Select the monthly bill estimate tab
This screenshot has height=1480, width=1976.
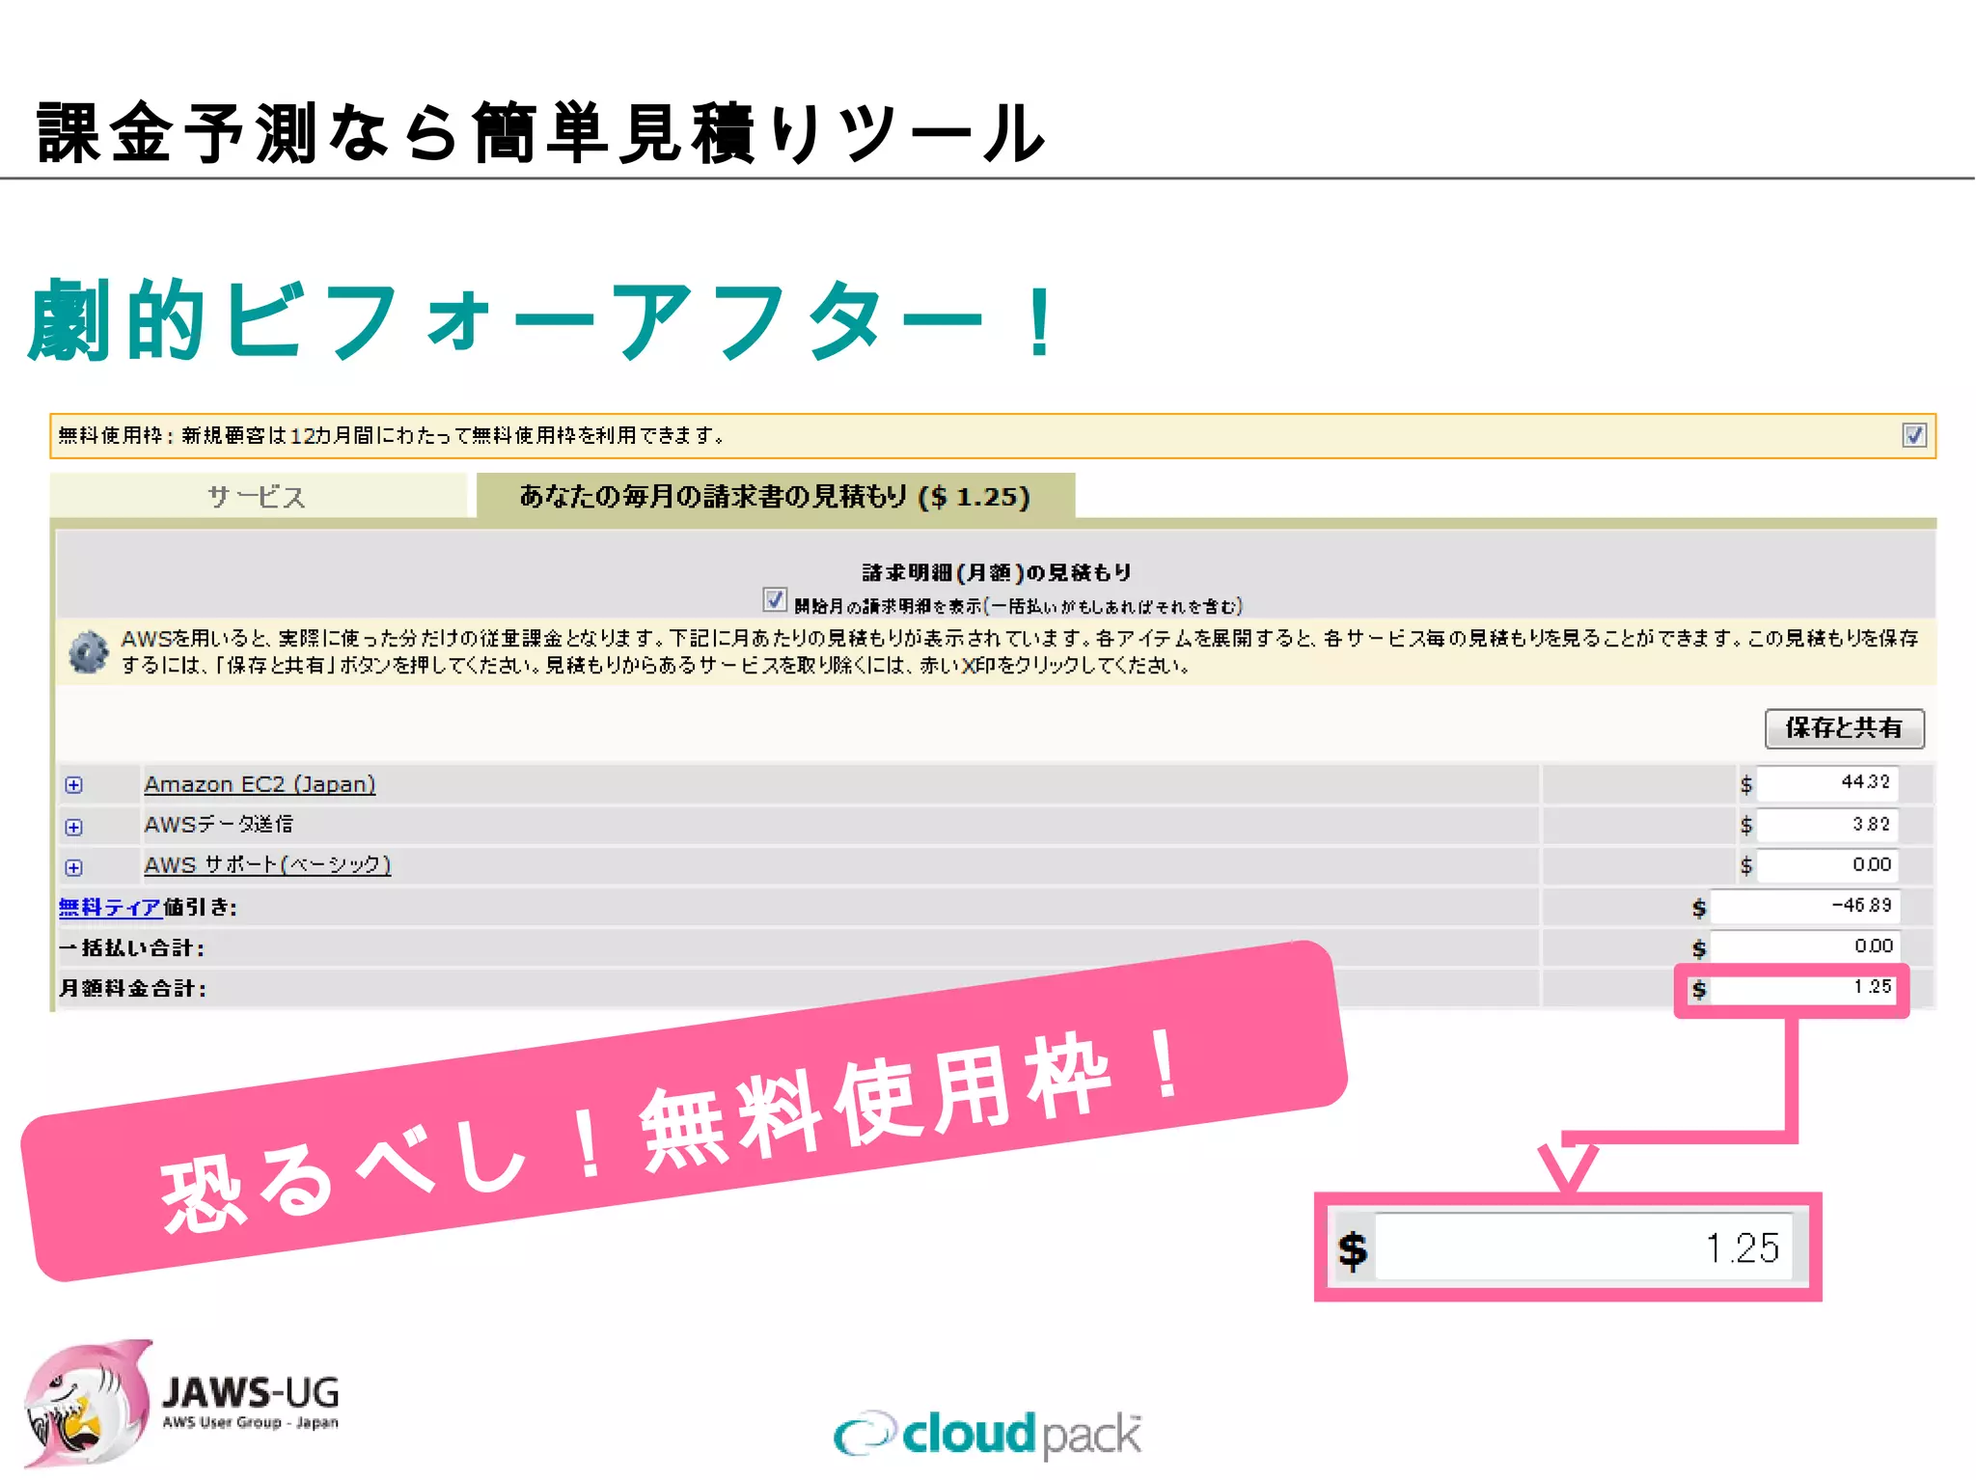click(x=776, y=496)
